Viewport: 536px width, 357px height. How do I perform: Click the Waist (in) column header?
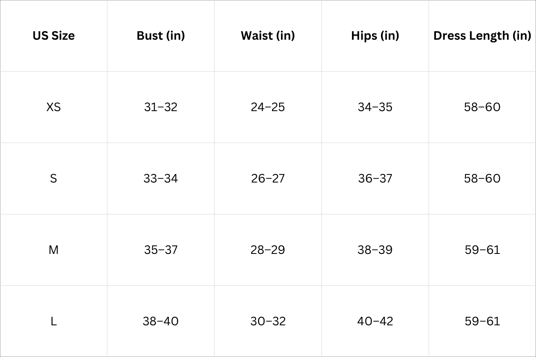coord(268,36)
